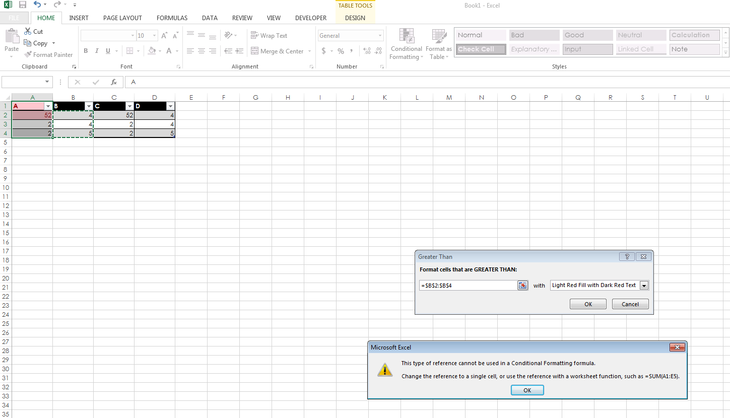This screenshot has height=418, width=730.
Task: Open filter dropdown for column B header
Action: (x=89, y=106)
